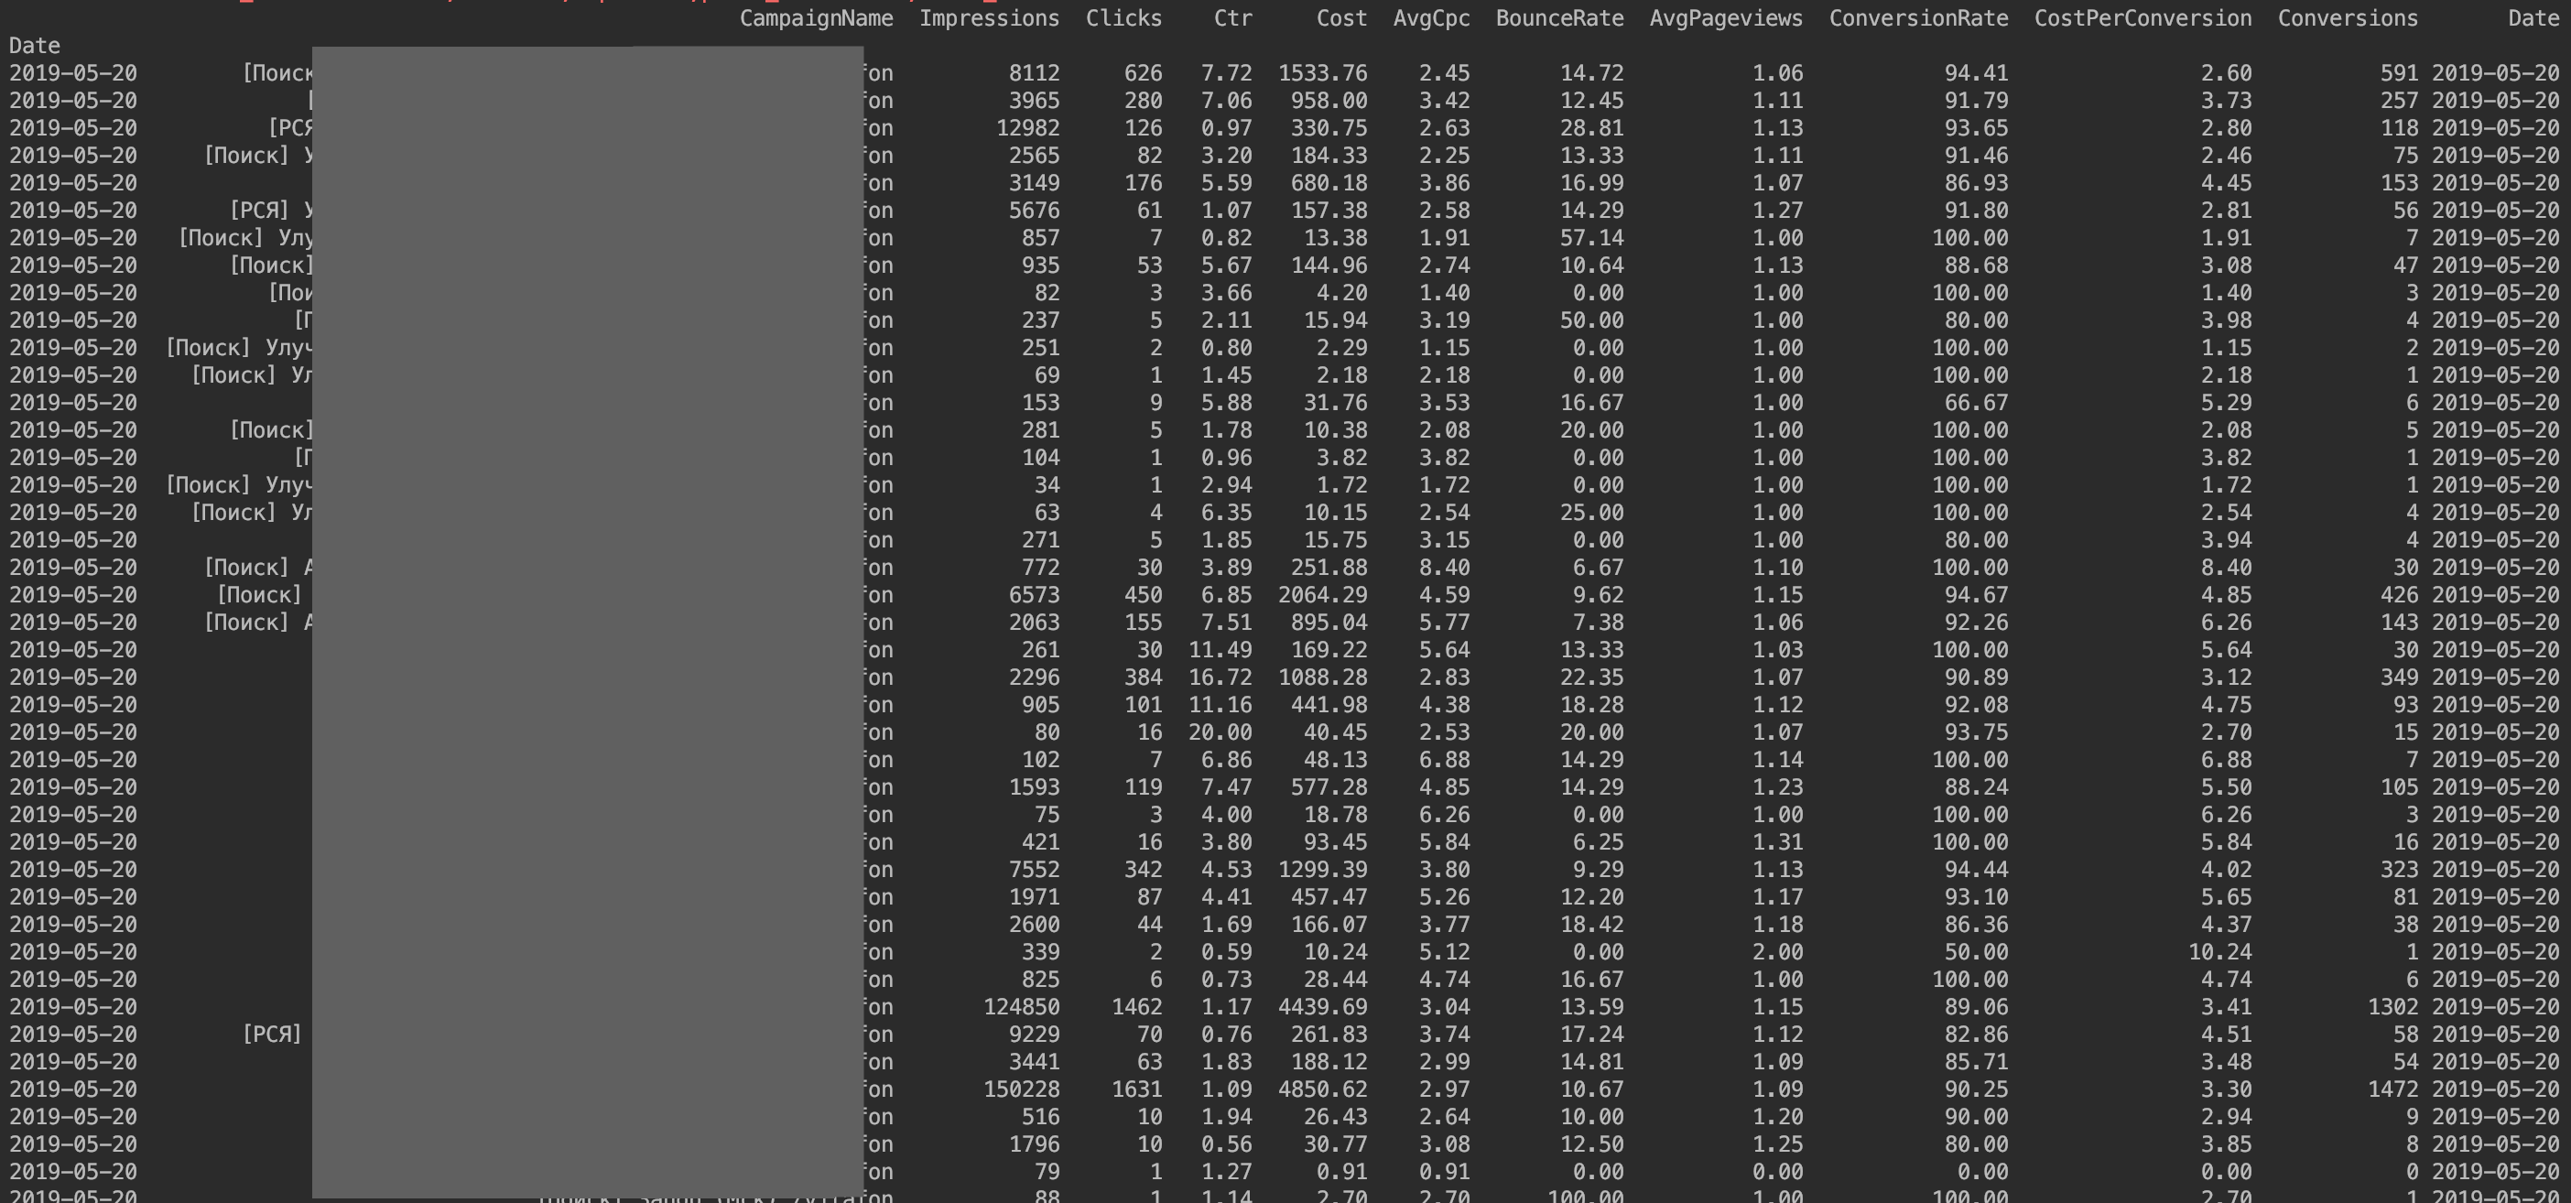
Task: Click the BounceRate column header
Action: [x=1559, y=18]
